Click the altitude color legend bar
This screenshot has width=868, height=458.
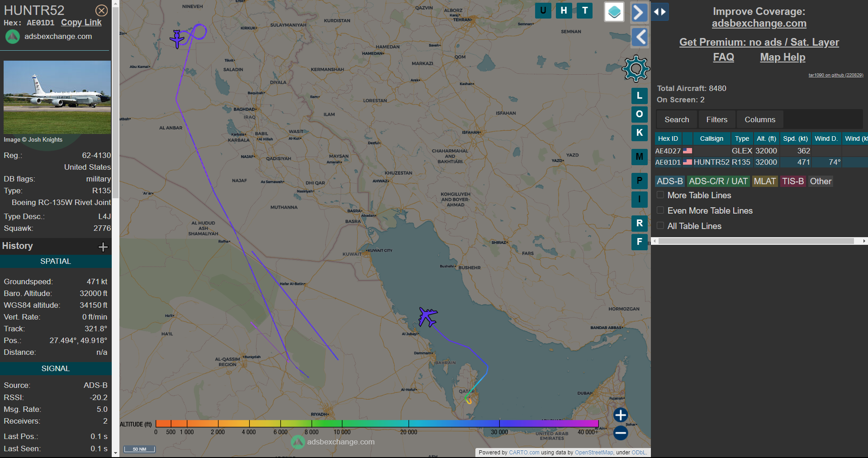tap(377, 424)
